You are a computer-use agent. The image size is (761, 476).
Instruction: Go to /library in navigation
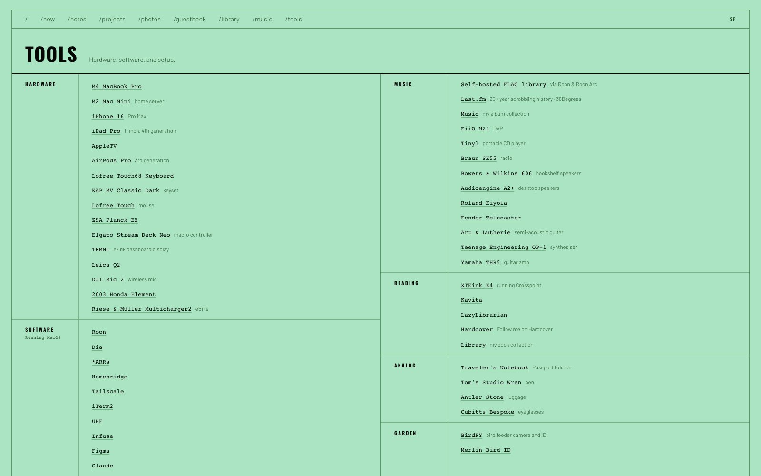pos(229,20)
